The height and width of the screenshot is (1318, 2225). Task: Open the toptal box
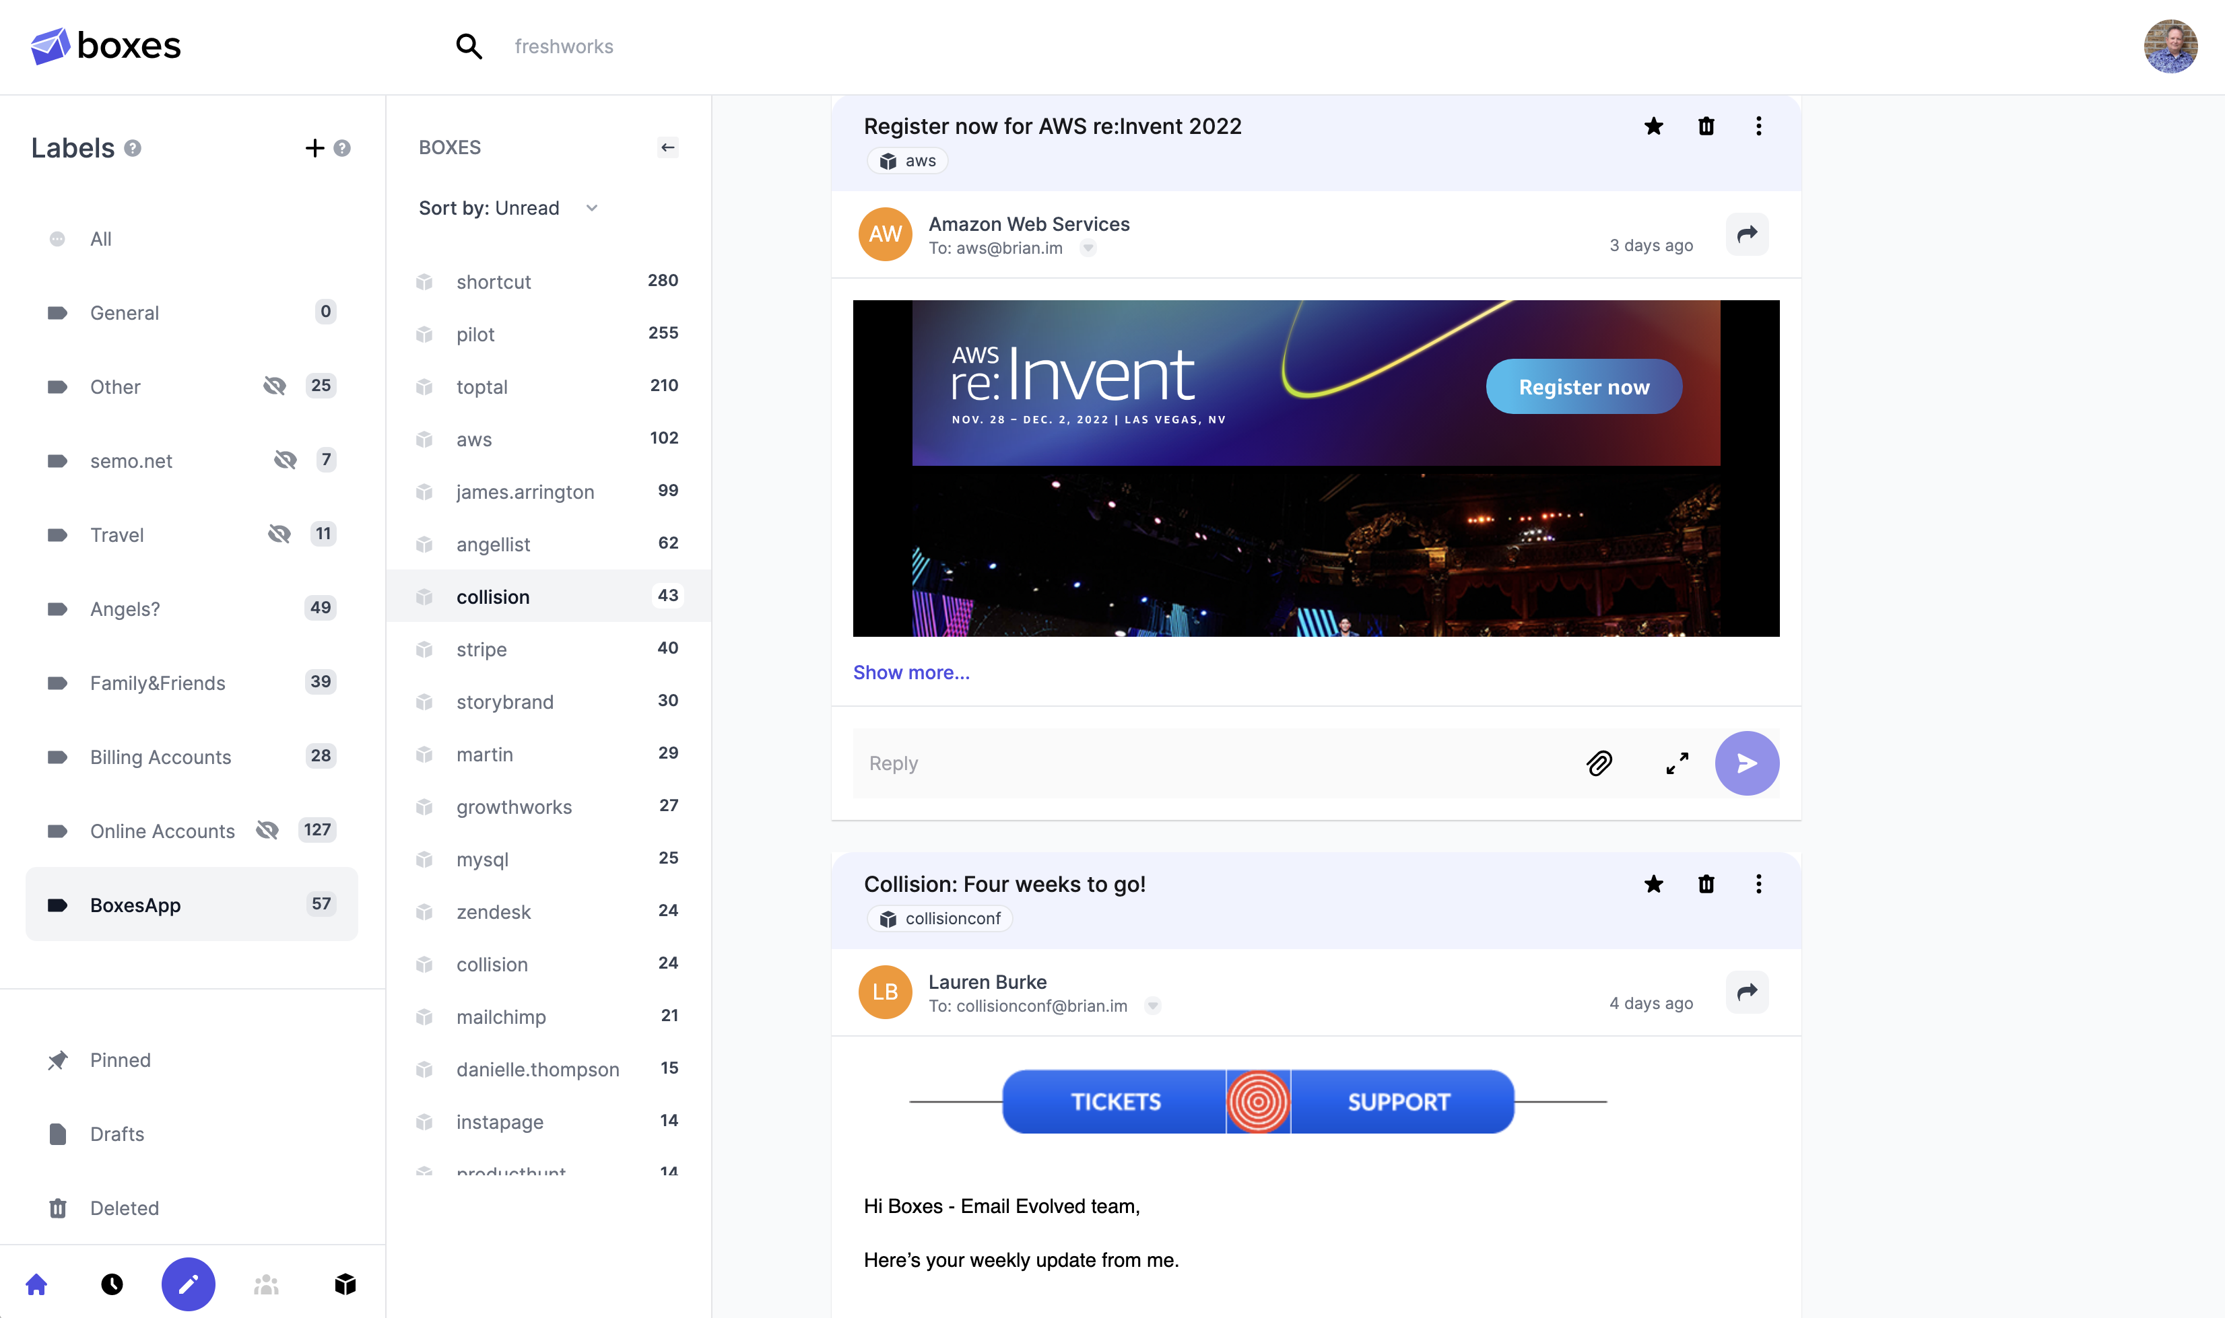tap(548, 386)
